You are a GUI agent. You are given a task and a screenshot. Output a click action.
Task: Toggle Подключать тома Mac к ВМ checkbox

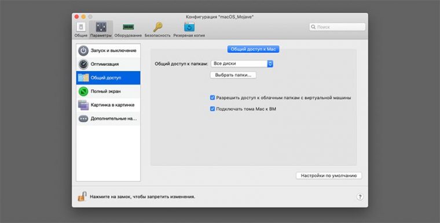coord(212,109)
